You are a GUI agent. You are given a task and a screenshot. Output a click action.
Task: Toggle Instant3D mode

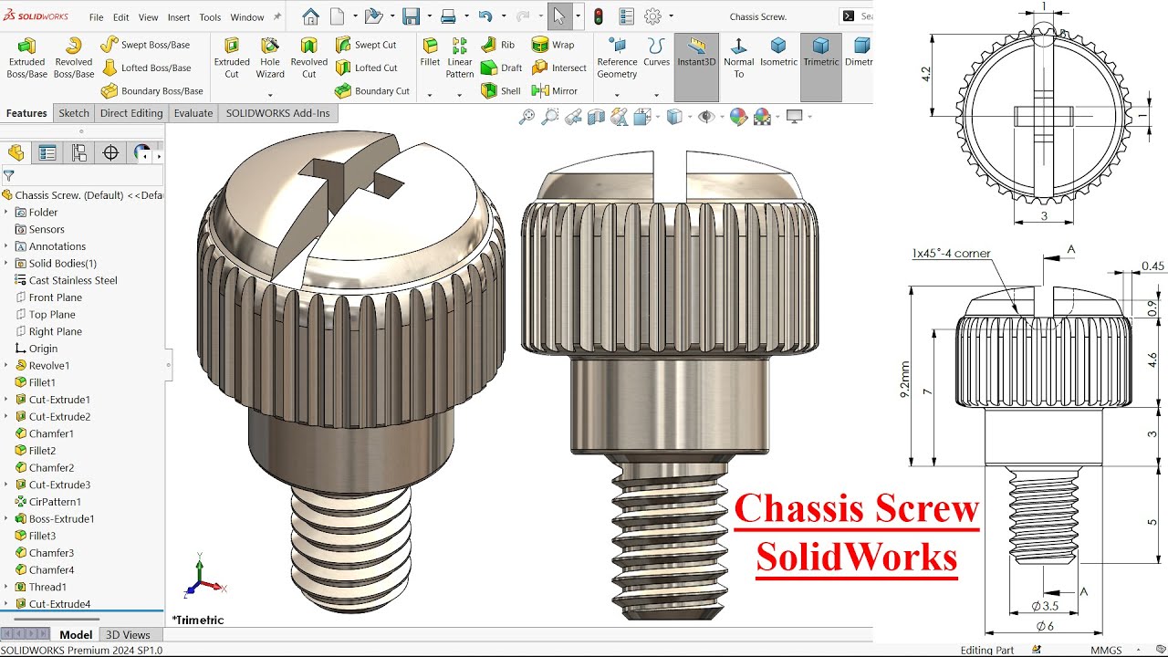point(696,68)
